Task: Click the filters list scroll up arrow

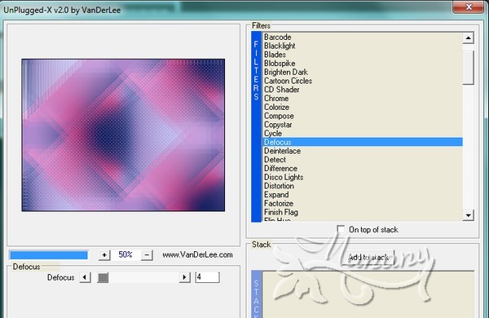Action: coord(468,38)
